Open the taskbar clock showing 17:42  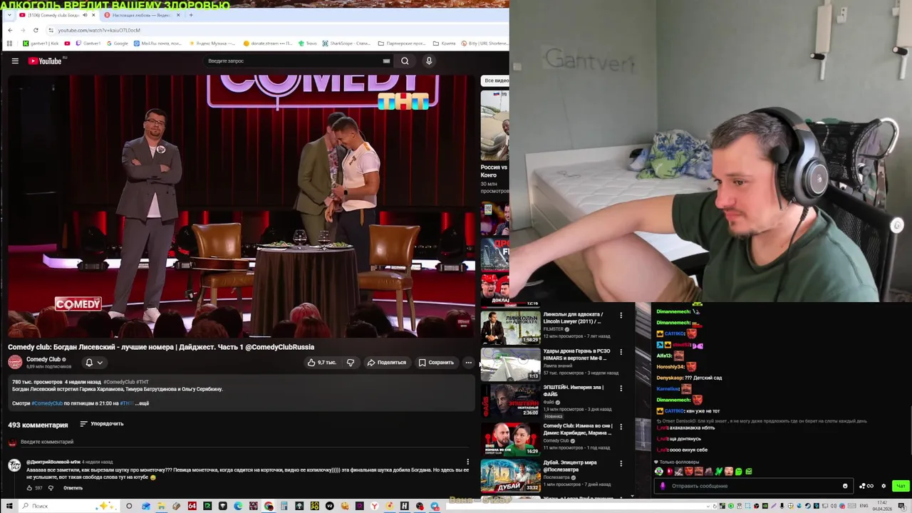pyautogui.click(x=883, y=506)
